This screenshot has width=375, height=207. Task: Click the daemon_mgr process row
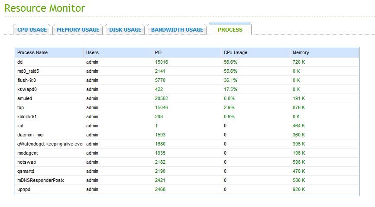point(31,135)
